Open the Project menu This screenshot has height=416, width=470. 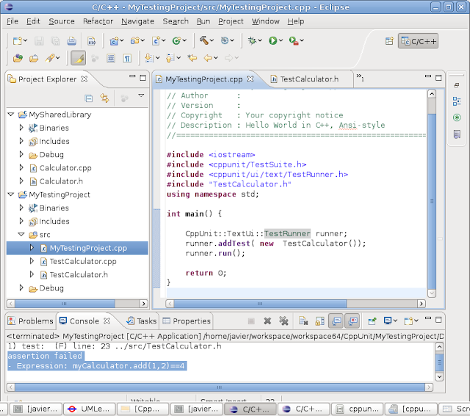(x=231, y=21)
